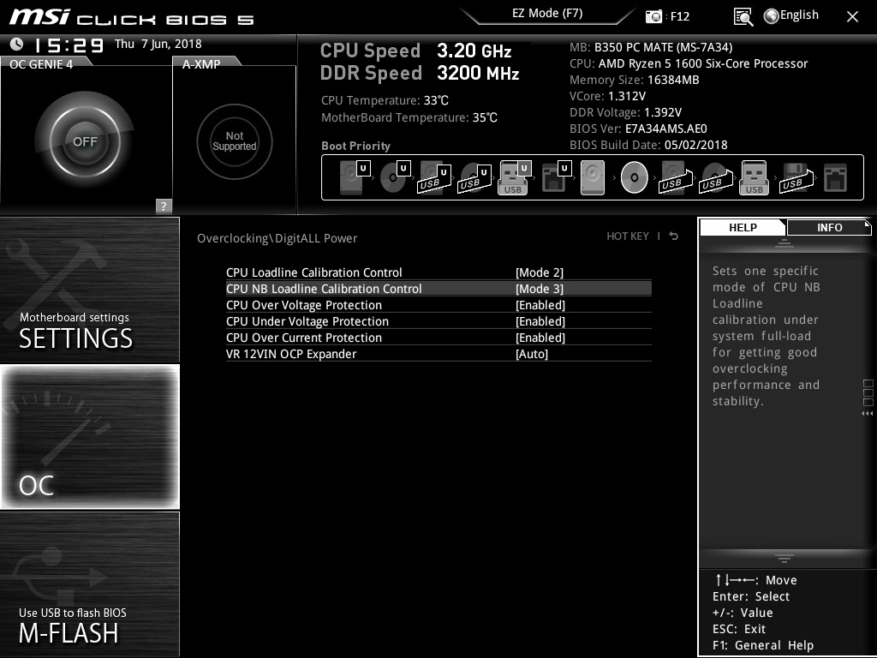Click the English language label
877x658 pixels.
point(799,15)
